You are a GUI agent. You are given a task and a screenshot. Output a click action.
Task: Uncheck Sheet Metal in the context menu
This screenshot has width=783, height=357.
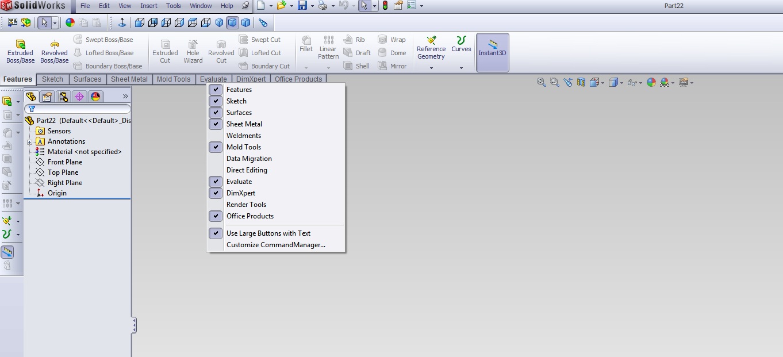[216, 124]
